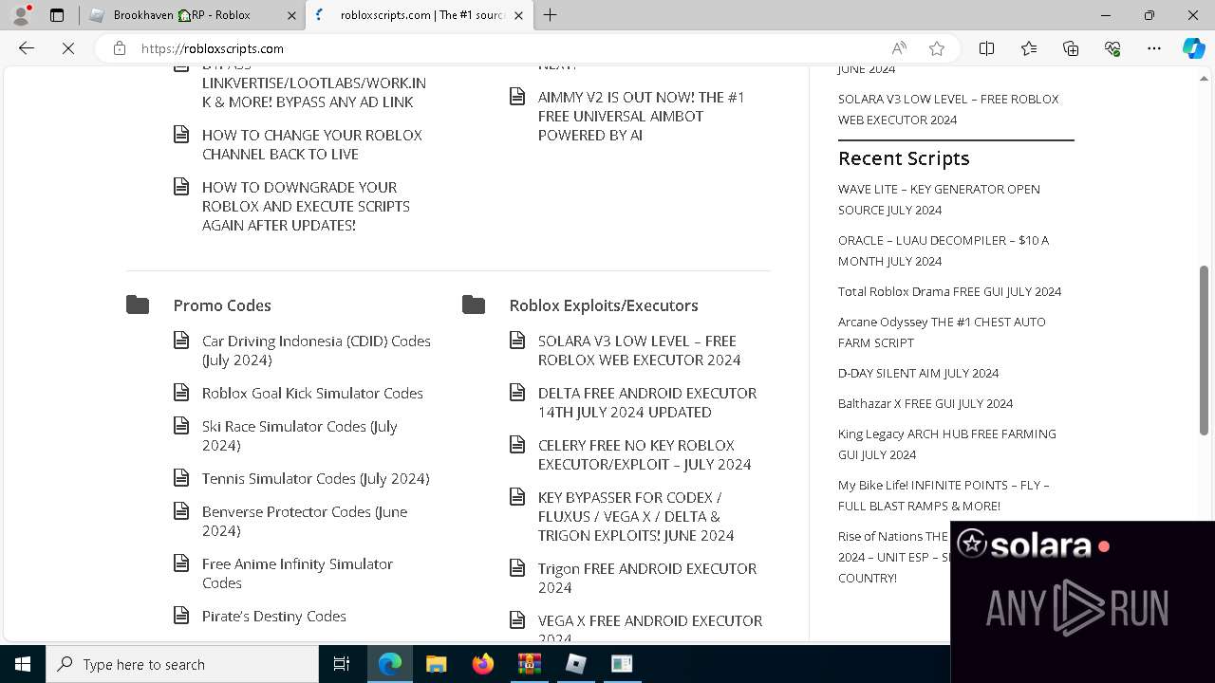The width and height of the screenshot is (1215, 683).
Task: Open a new tab with plus button
Action: tap(550, 15)
